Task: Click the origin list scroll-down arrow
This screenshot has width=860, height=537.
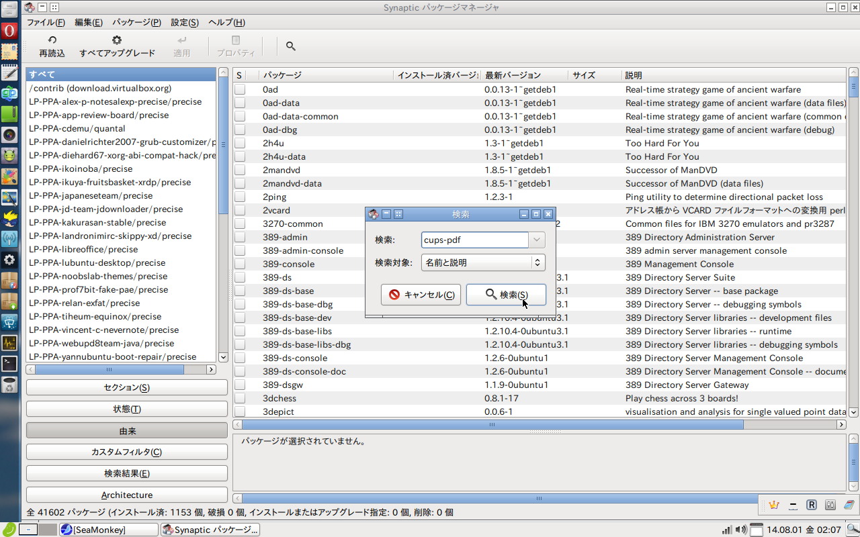Action: pyautogui.click(x=223, y=358)
